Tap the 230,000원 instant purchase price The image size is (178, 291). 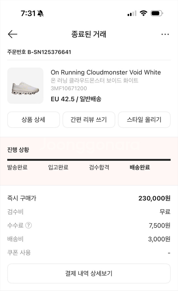[154, 198]
